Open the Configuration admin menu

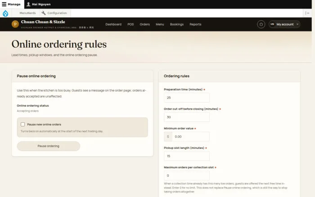(57, 13)
